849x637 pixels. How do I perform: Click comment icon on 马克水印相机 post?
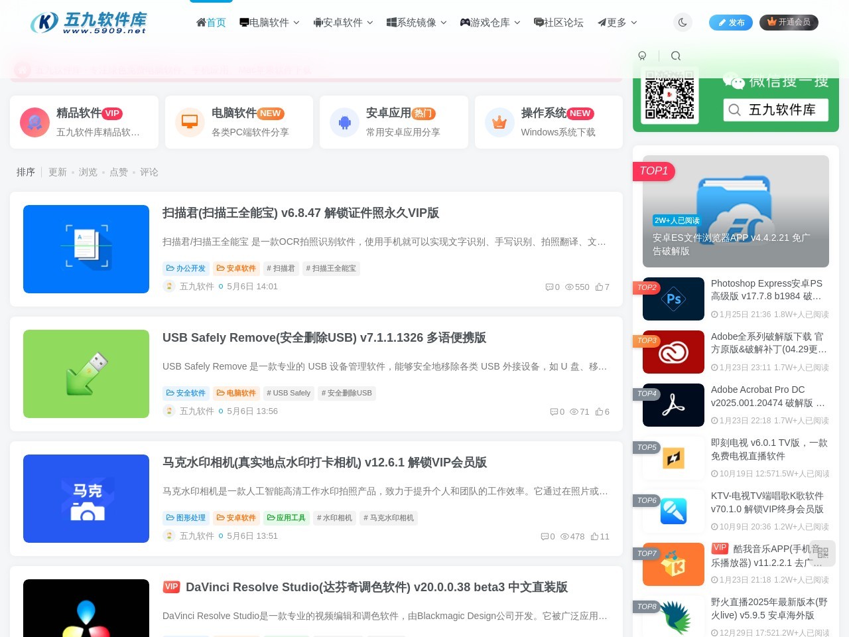tap(545, 536)
